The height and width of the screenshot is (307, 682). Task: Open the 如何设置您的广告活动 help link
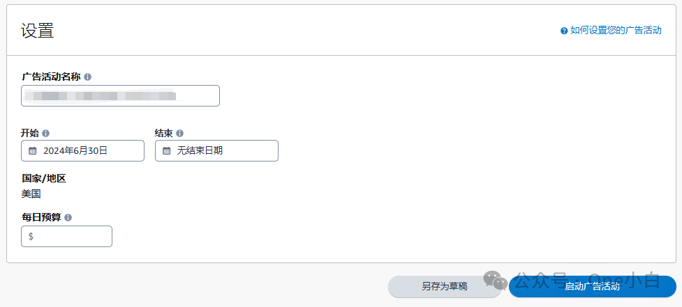[x=615, y=31]
